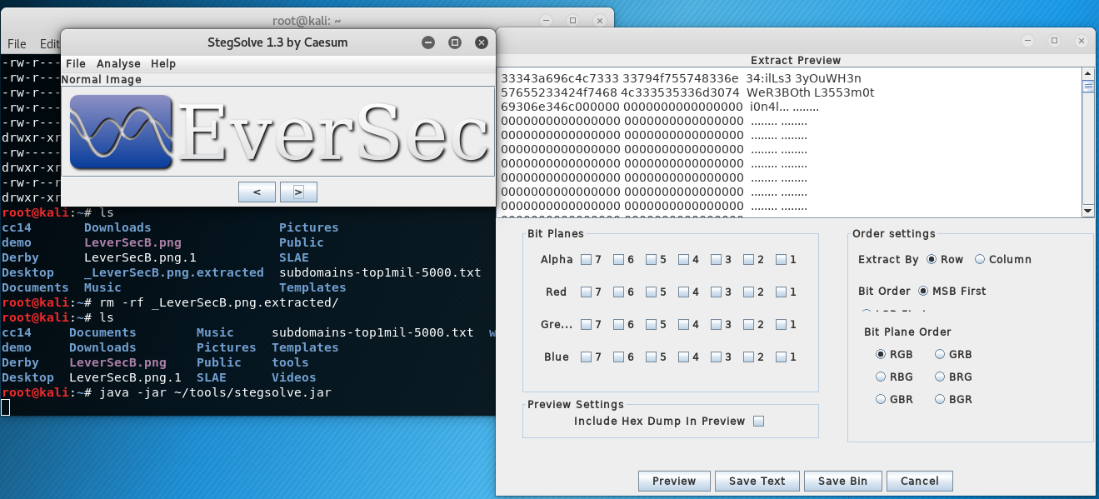Enable Blue bit plane 2
The image size is (1099, 499).
click(x=749, y=357)
